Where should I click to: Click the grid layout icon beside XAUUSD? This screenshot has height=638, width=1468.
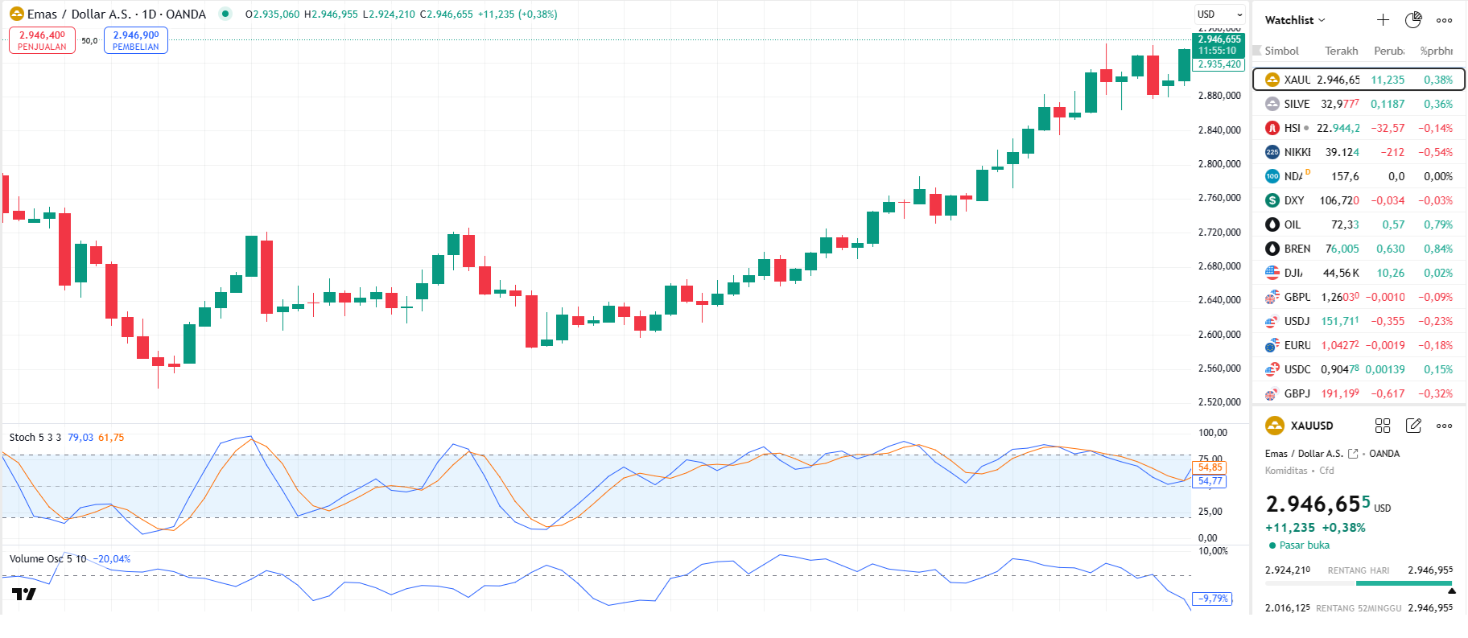click(1383, 426)
